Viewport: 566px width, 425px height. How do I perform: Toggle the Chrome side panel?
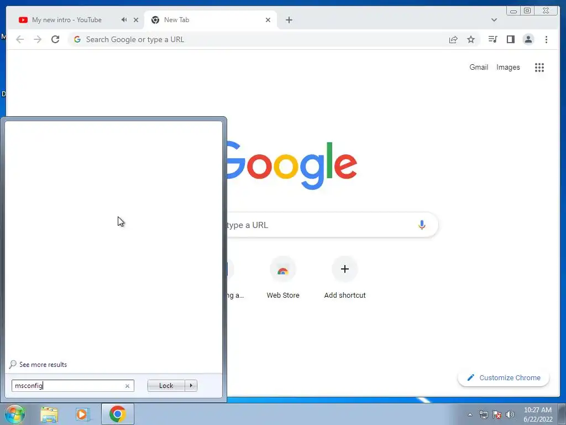click(510, 39)
